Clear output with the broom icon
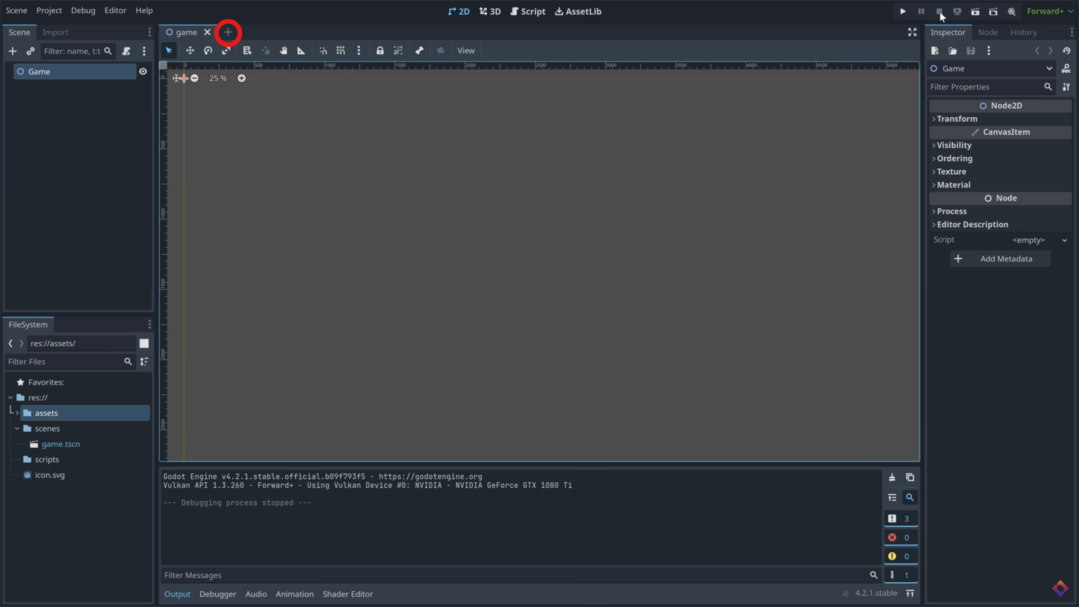The image size is (1079, 607). pyautogui.click(x=892, y=477)
